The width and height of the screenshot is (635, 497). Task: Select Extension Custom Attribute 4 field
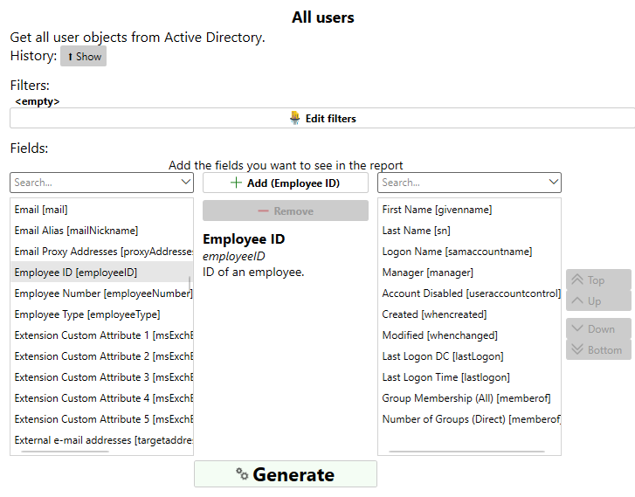pos(101,398)
